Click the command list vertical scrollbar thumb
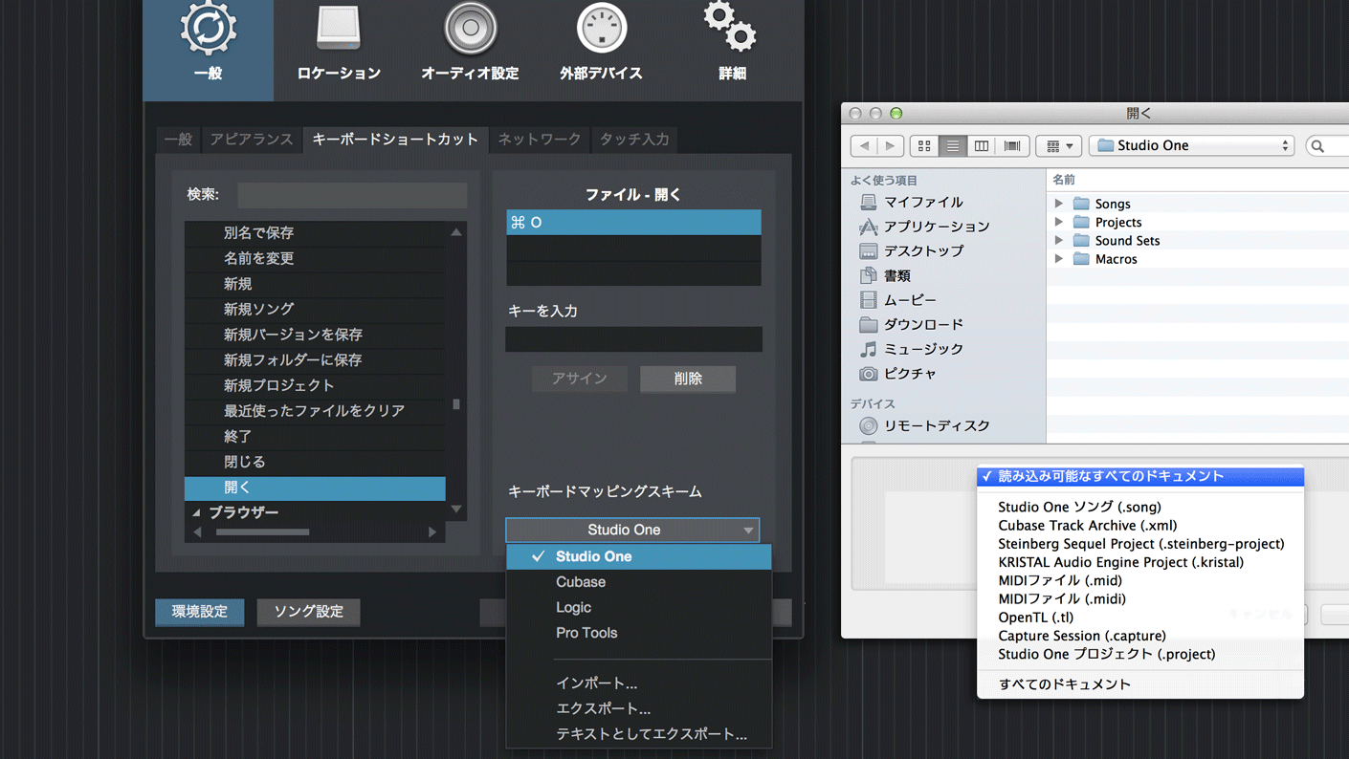The width and height of the screenshot is (1349, 759). pos(456,404)
